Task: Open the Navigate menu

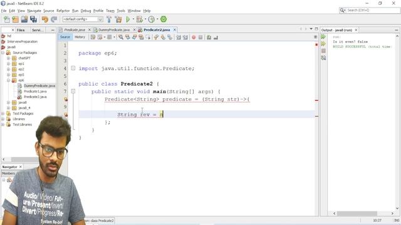Action: (x=34, y=11)
